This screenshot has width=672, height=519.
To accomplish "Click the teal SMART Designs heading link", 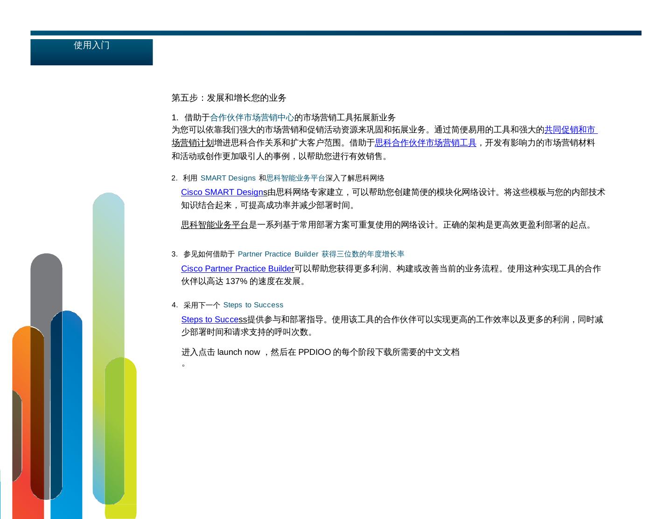I will (x=228, y=178).
